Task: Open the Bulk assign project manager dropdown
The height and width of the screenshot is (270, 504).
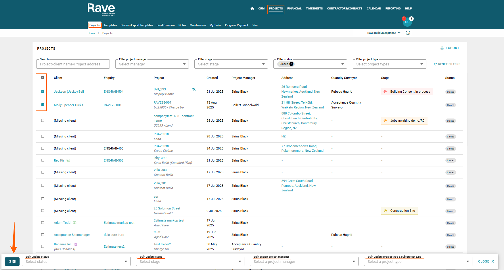Action: click(304, 261)
